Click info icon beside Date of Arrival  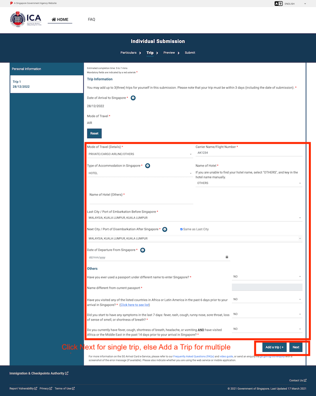(133, 98)
